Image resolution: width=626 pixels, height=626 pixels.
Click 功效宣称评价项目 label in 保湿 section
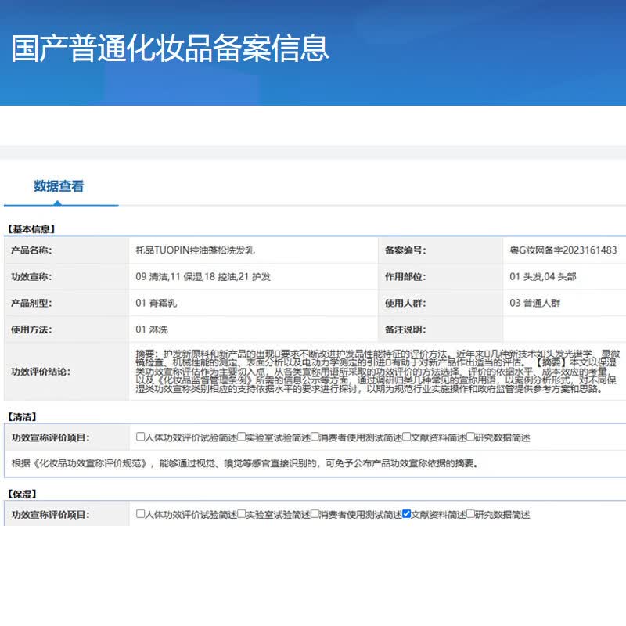pos(50,515)
